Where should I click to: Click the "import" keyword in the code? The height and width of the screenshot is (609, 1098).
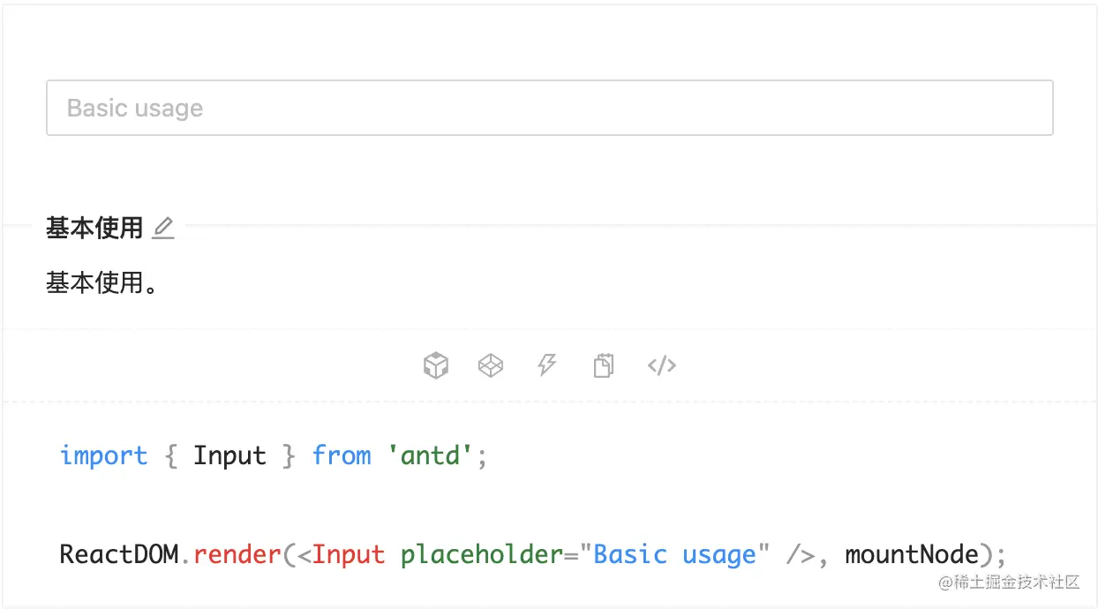click(103, 456)
